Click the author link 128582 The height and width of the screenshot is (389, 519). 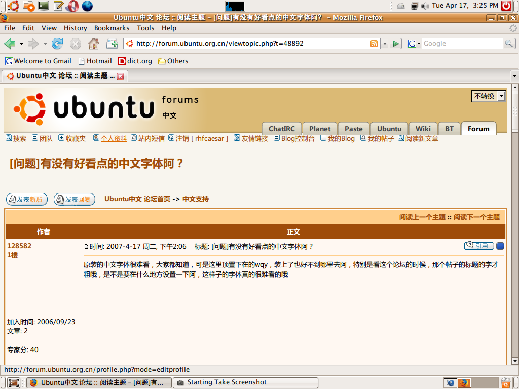click(19, 246)
